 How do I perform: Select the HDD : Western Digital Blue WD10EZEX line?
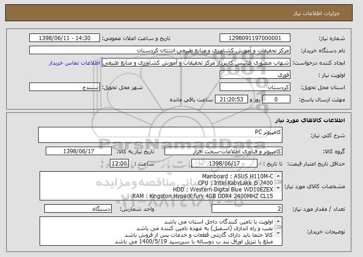[x=223, y=190]
